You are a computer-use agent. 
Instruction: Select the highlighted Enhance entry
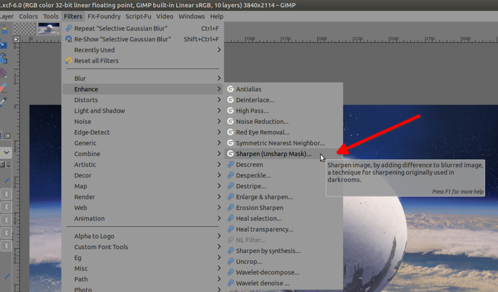[143, 89]
